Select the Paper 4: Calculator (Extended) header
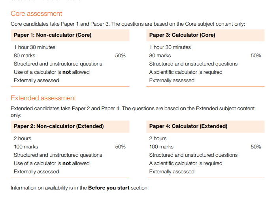Viewport: 279px width, 199px height. [188, 126]
